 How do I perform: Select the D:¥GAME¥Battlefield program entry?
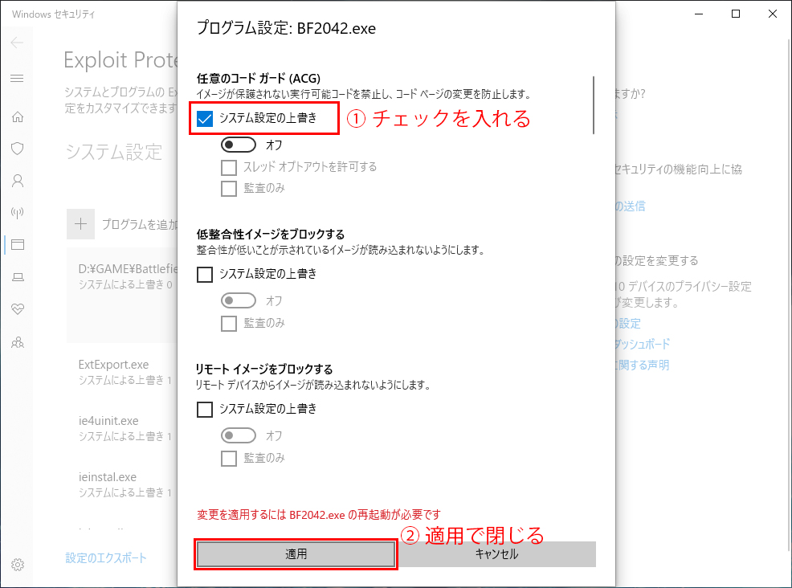coord(122,296)
